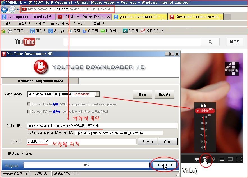
Task: Switch player to small size mode
Action: 222,159
